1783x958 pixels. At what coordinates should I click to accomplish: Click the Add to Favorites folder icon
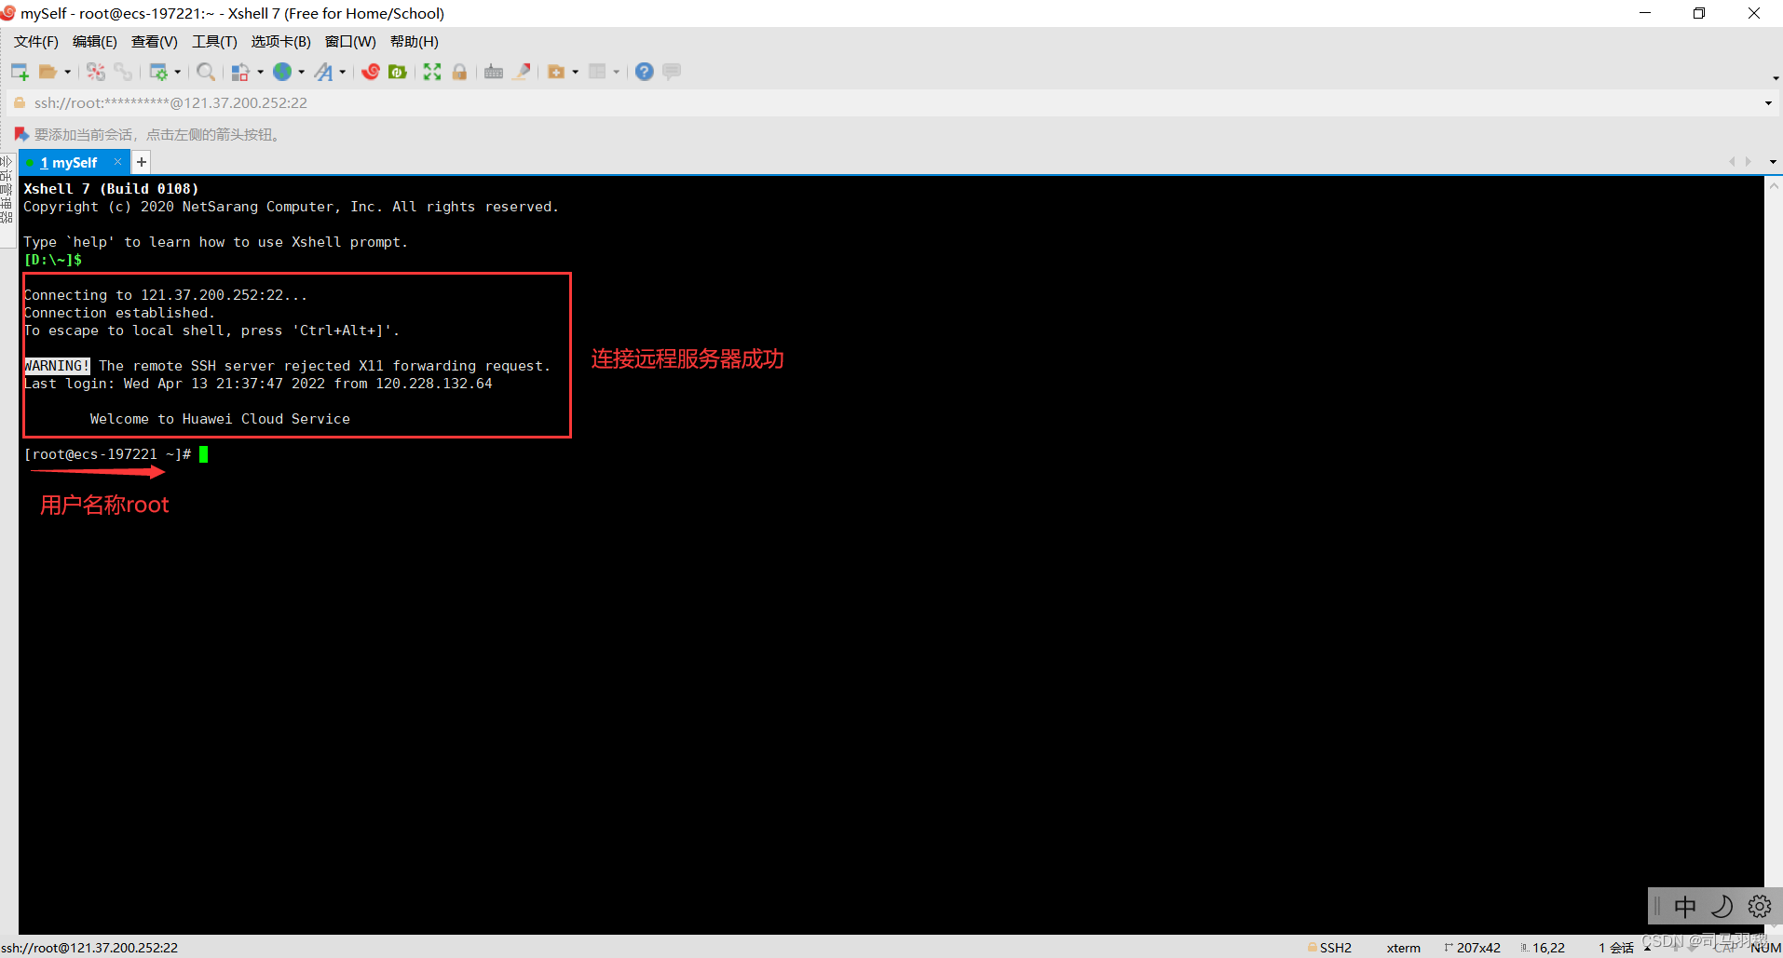tap(556, 72)
